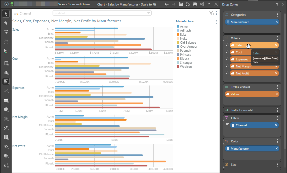Open the Values drop zone options menu
This screenshot has width=287, height=173.
(277, 38)
